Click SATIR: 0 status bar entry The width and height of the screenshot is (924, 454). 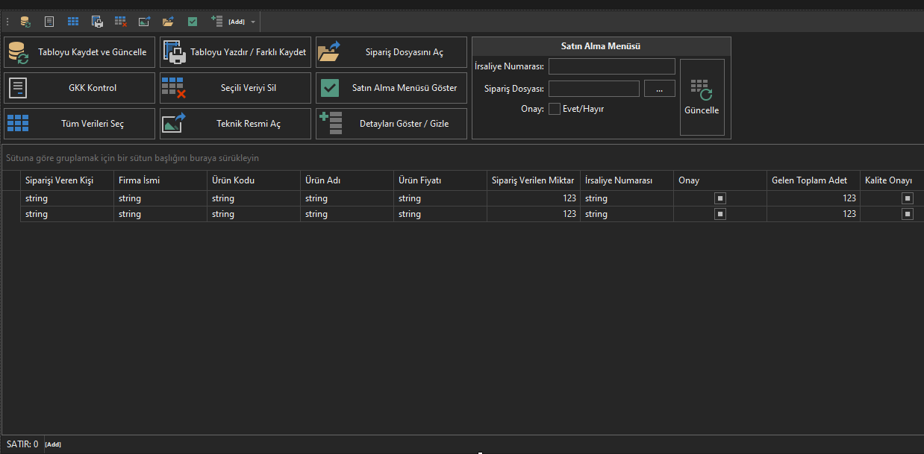tap(22, 444)
